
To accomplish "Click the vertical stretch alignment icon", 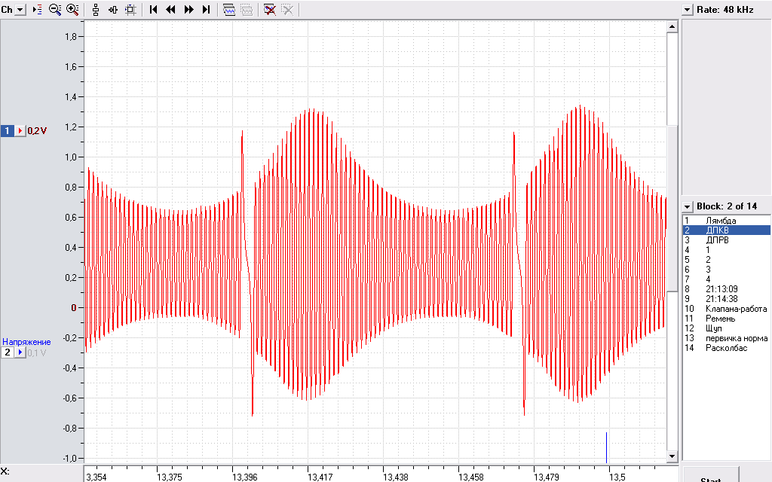I will 96,9.
